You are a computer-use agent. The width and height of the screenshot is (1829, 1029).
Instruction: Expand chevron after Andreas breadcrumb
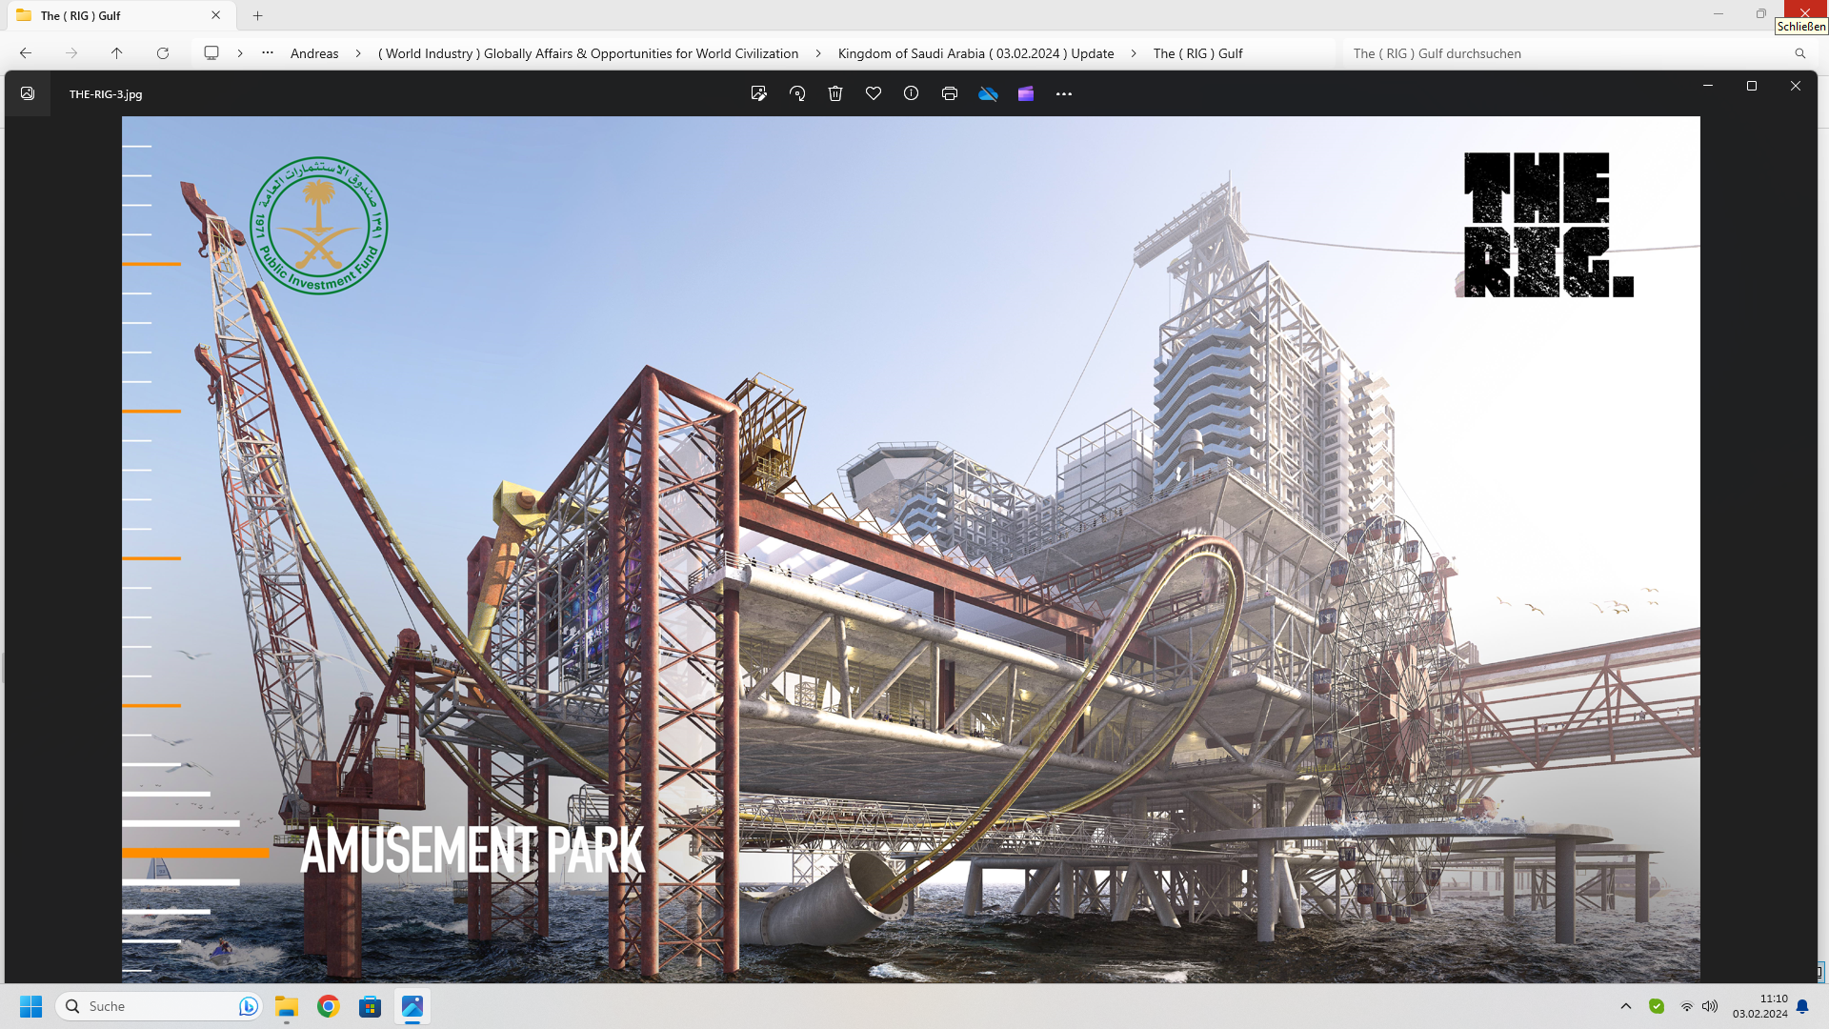(x=358, y=53)
